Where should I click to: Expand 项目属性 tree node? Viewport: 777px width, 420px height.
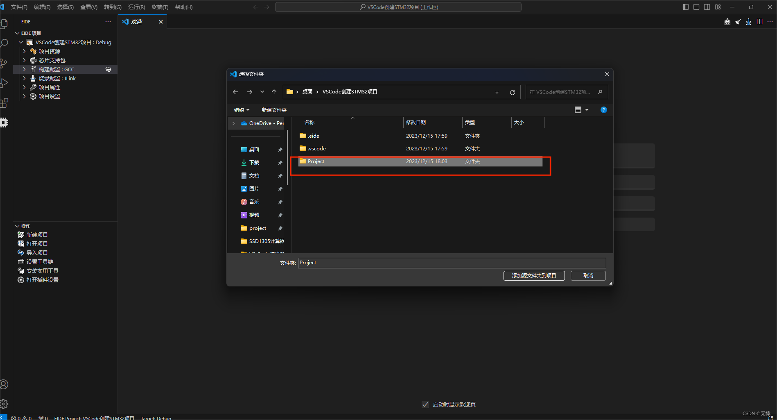pyautogui.click(x=24, y=87)
